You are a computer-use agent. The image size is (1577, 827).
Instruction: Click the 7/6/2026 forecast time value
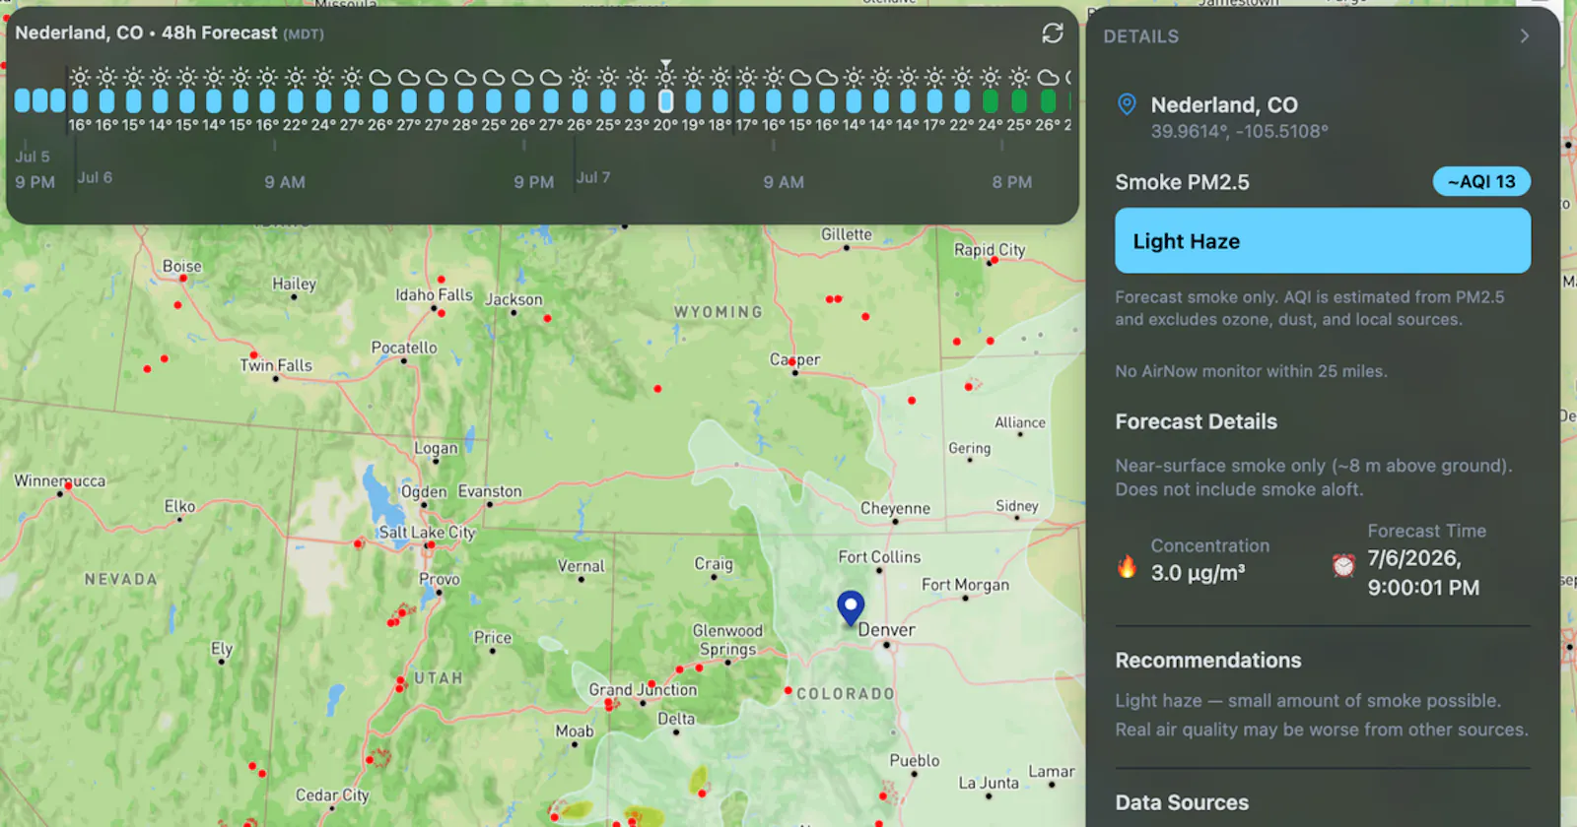pos(1423,573)
